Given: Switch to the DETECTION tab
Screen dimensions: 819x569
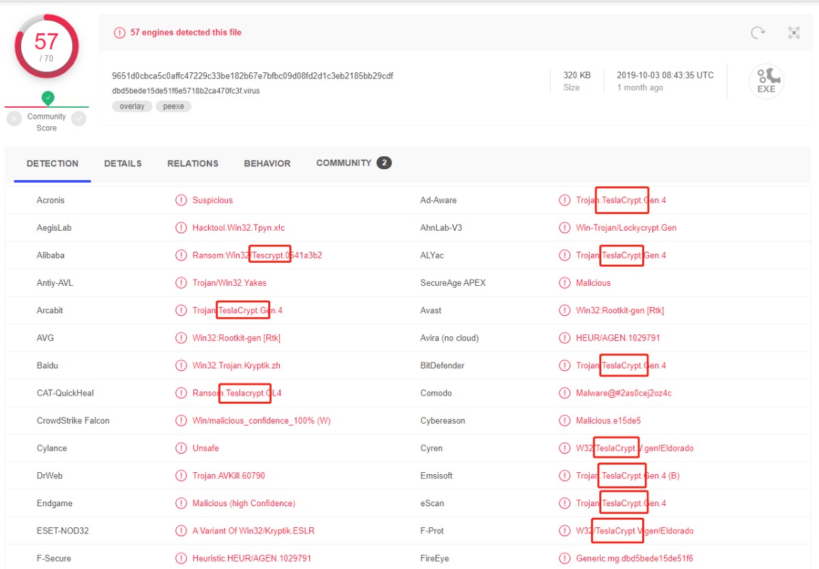Looking at the screenshot, I should 53,164.
